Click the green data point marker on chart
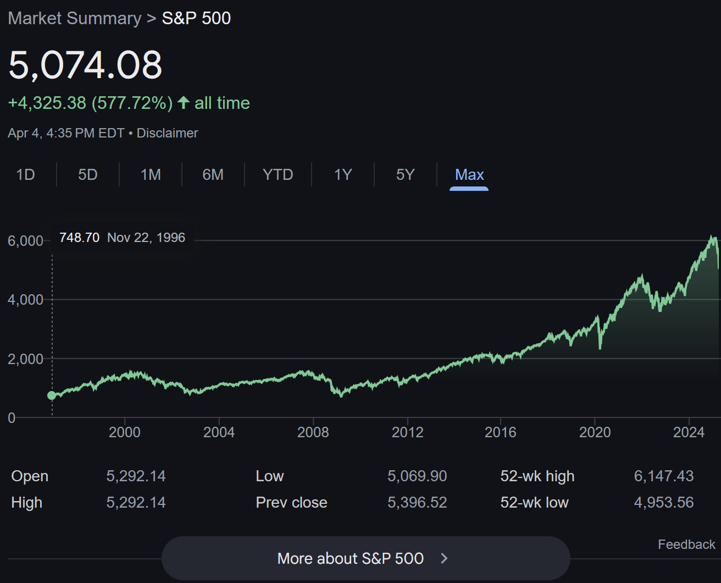This screenshot has height=583, width=721. tap(52, 395)
